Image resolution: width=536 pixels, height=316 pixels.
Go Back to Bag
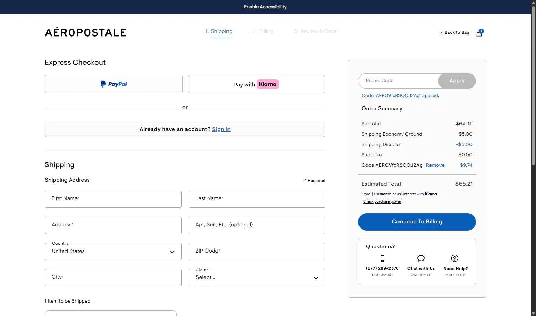455,32
